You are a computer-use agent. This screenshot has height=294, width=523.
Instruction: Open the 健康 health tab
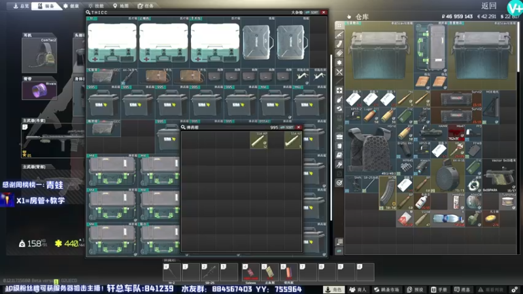[71, 6]
